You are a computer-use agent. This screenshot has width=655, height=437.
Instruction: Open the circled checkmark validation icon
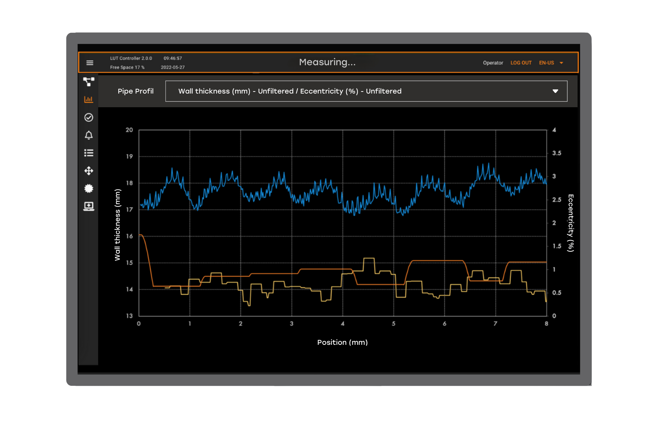click(x=89, y=117)
